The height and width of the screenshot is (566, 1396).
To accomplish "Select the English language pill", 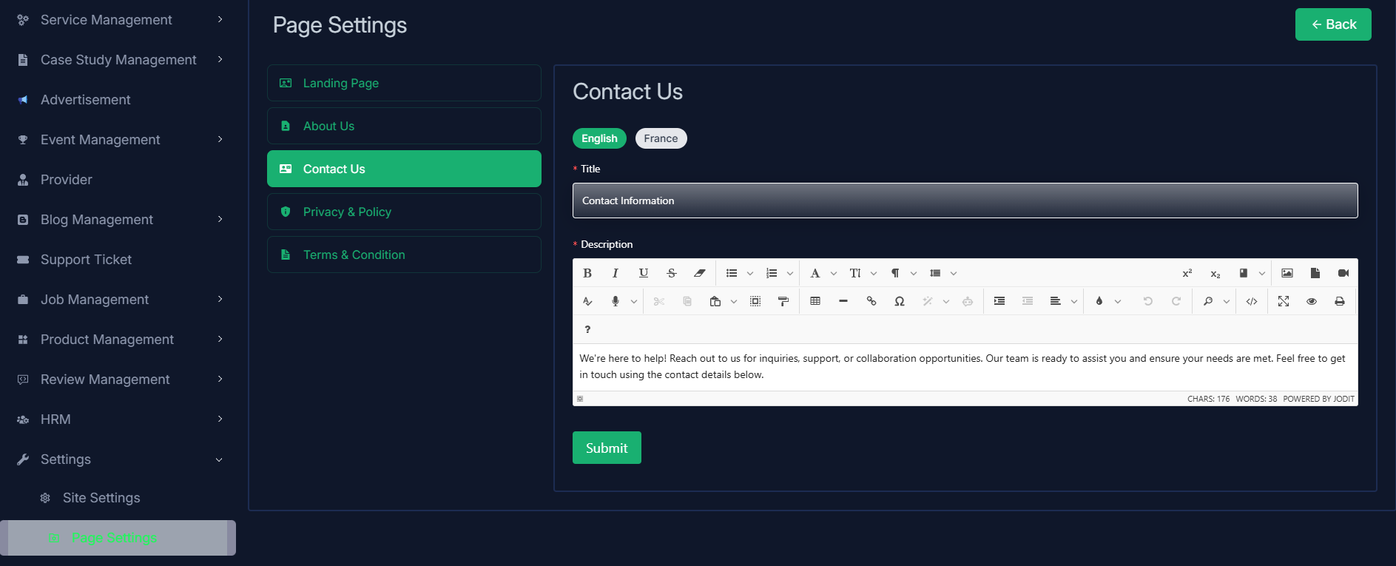I will pos(599,138).
